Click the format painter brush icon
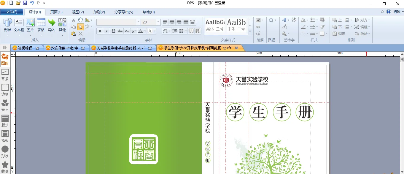The image size is (404, 174). tap(322, 27)
